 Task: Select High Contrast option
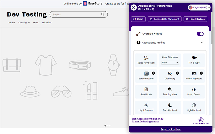[x=194, y=108]
